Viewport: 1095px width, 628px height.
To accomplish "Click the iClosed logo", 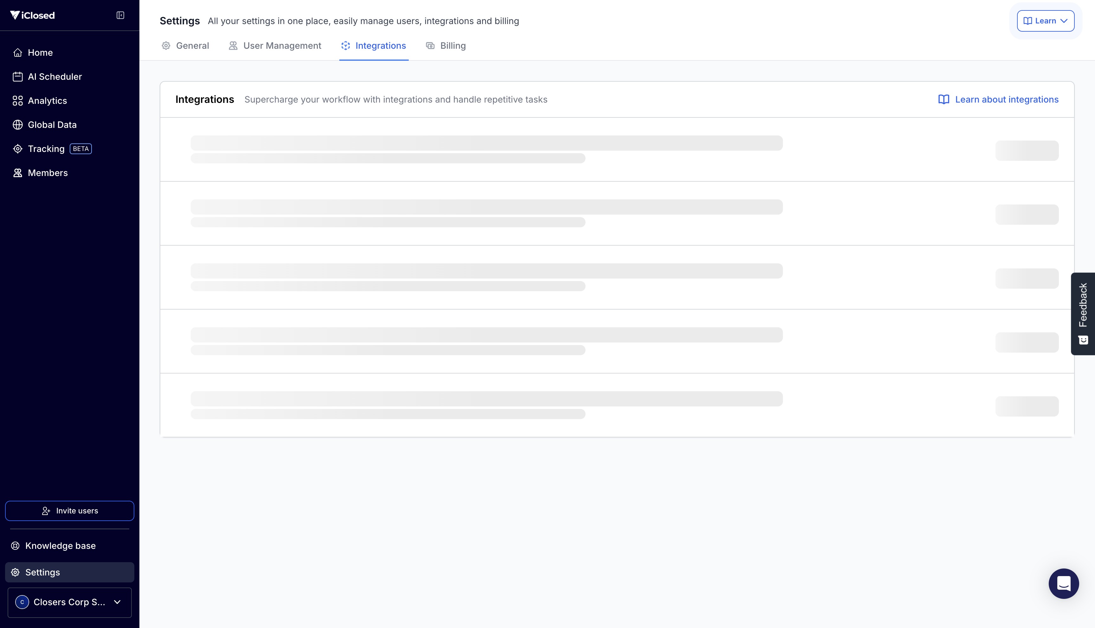I will click(33, 16).
